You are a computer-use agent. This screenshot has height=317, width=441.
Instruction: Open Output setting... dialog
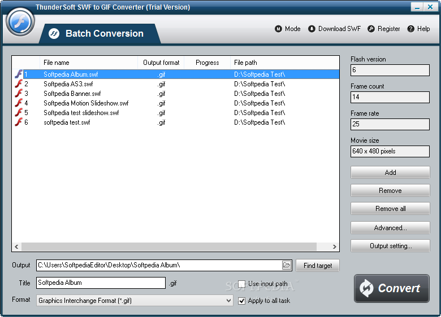(x=390, y=246)
